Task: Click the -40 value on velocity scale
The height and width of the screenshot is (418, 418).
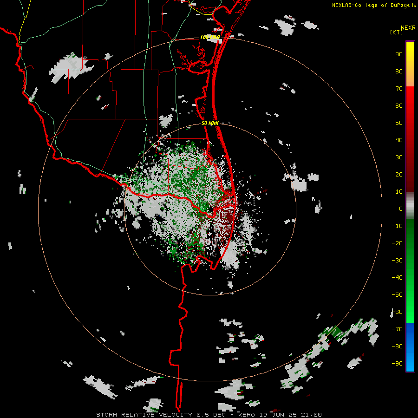Action: click(397, 278)
